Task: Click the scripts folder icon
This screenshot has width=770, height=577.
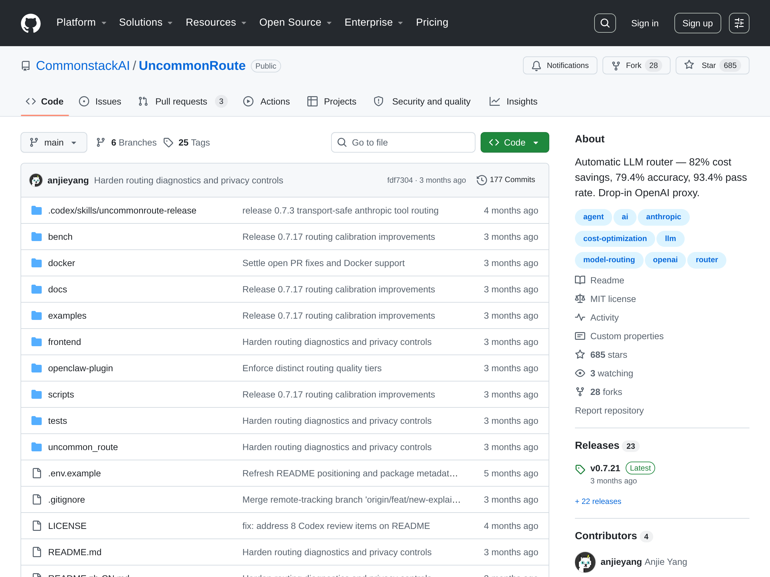Action: [x=37, y=394]
